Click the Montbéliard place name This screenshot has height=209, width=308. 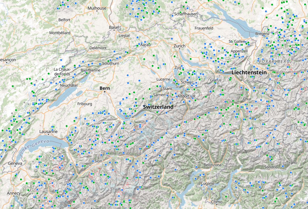tap(60, 33)
